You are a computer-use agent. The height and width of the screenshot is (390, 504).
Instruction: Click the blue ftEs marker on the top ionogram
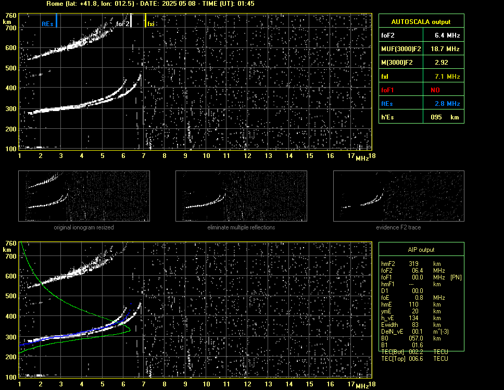click(x=56, y=20)
